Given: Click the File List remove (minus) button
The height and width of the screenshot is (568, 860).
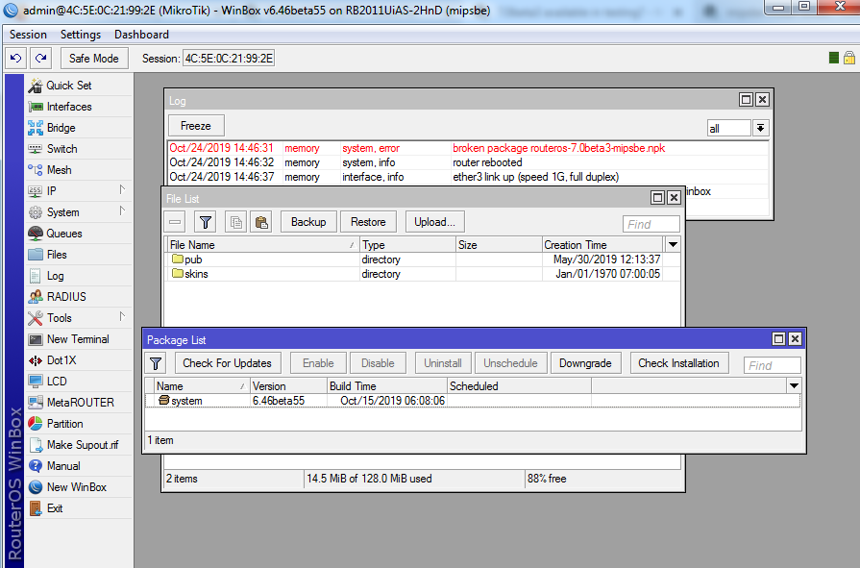Looking at the screenshot, I should click(x=175, y=222).
